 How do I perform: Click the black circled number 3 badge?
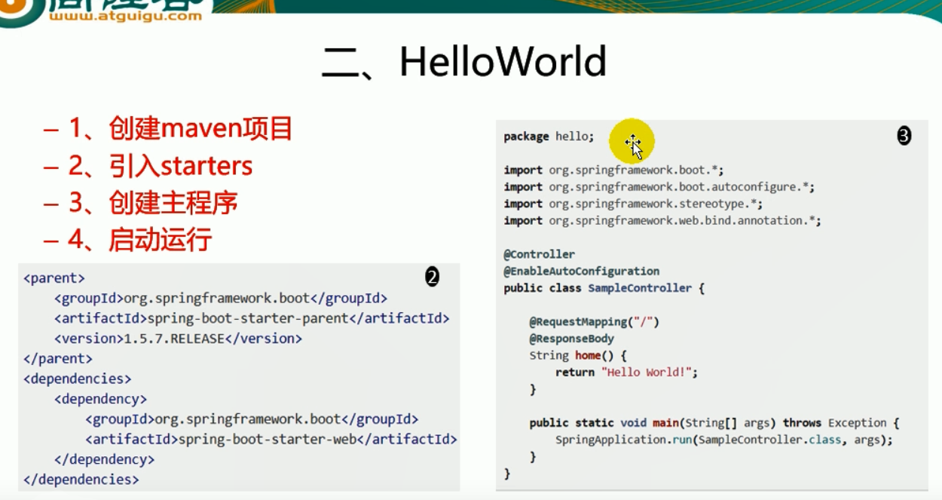coord(904,136)
